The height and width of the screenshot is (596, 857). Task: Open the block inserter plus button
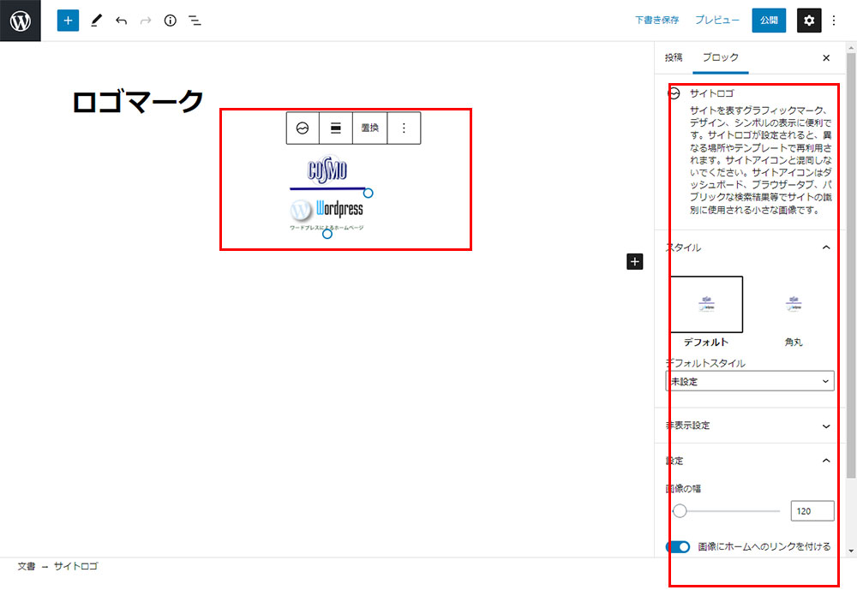tap(68, 21)
